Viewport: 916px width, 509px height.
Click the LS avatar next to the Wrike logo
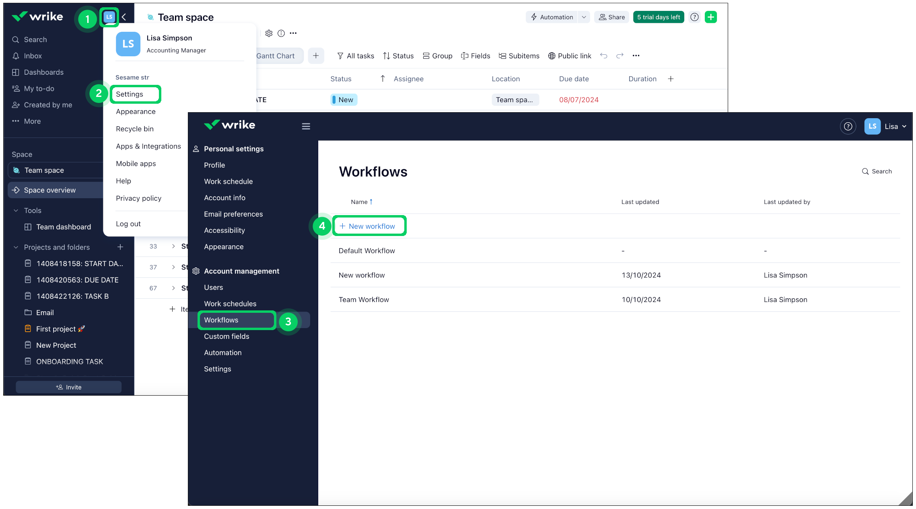109,16
